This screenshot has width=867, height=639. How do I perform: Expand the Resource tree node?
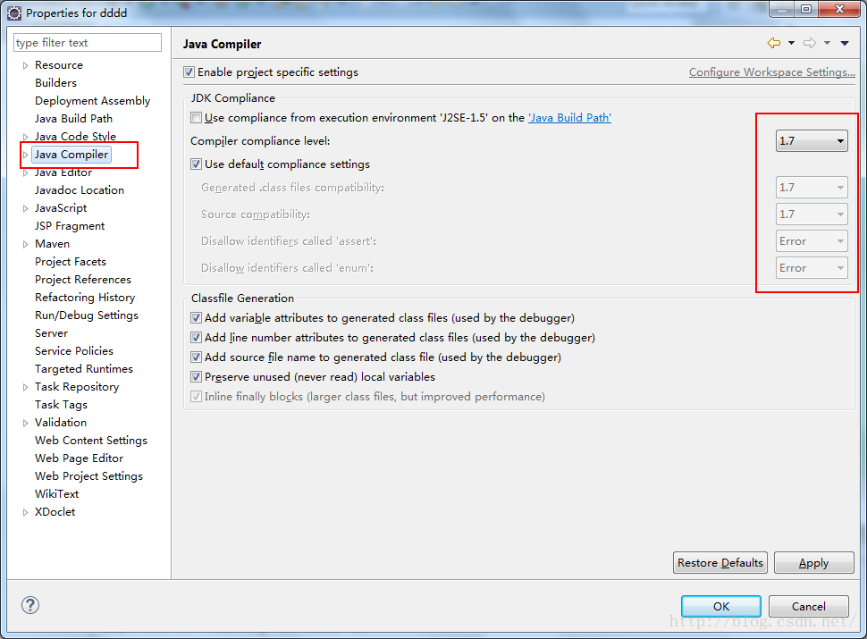point(25,65)
